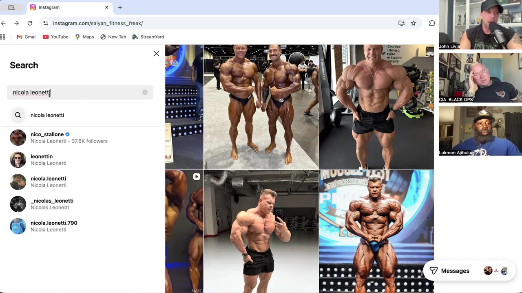Screen dimensions: 522x293
Task: Open the Gmail bookmark
Action: [x=27, y=37]
